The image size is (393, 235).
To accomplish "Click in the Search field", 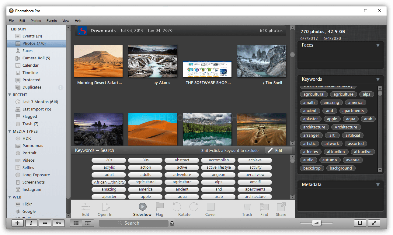I will tap(134, 223).
